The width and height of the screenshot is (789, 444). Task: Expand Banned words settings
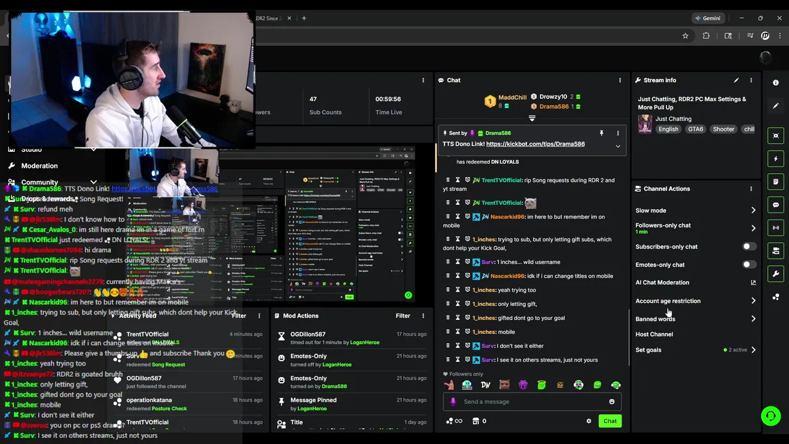pos(753,319)
